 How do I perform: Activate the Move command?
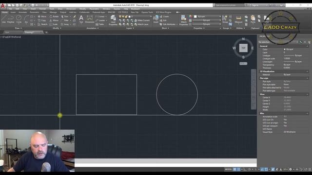(x=42, y=17)
